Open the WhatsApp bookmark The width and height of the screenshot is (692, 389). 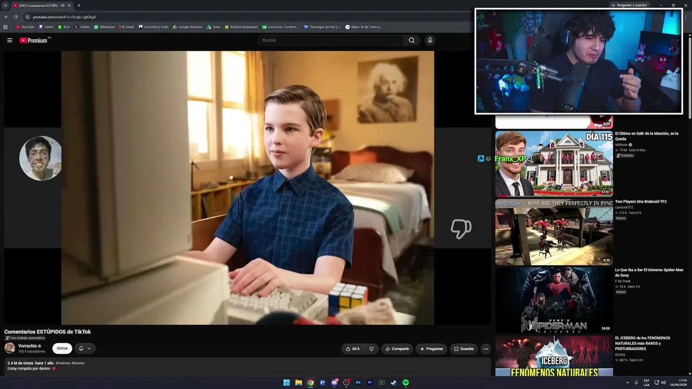click(x=104, y=26)
